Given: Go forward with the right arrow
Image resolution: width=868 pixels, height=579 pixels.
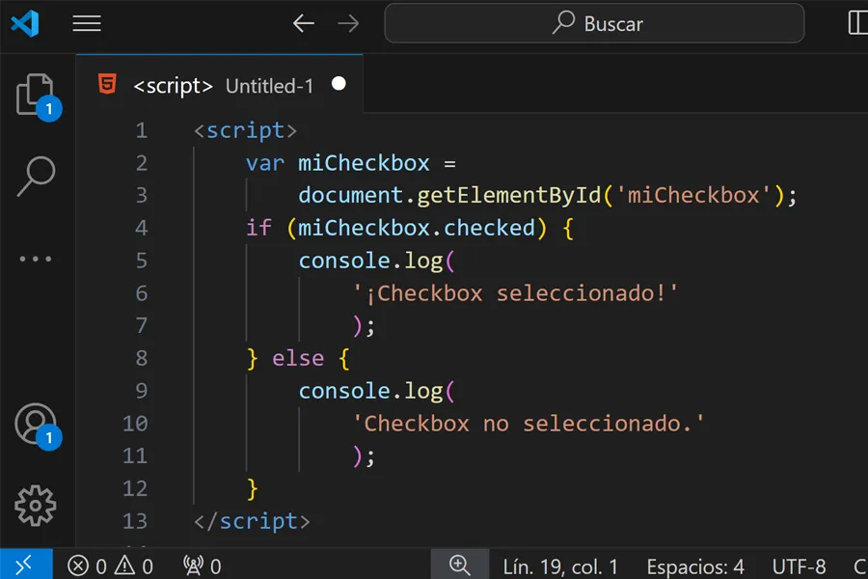Looking at the screenshot, I should [348, 23].
